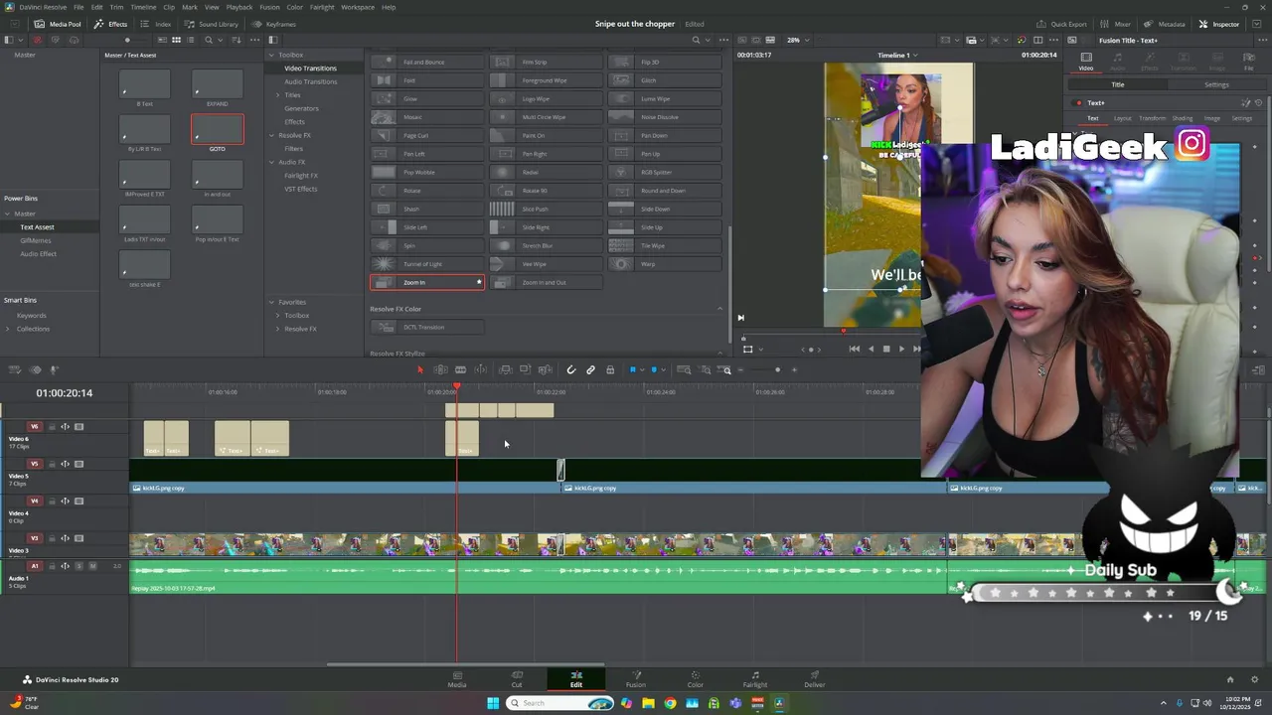Open the Workspace menu
This screenshot has width=1272, height=715.
tap(358, 7)
